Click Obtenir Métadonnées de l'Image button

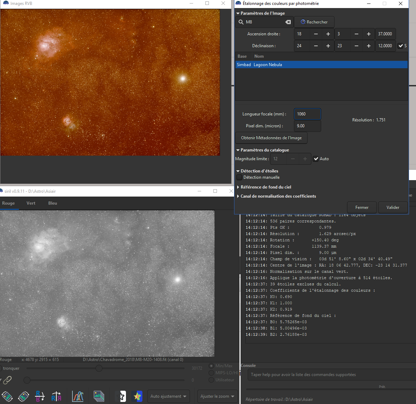(x=271, y=138)
